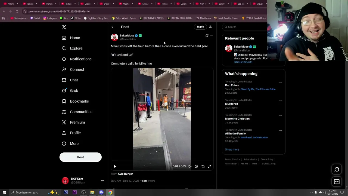
Task: Click the Chrome address bar URL
Action: click(59, 11)
